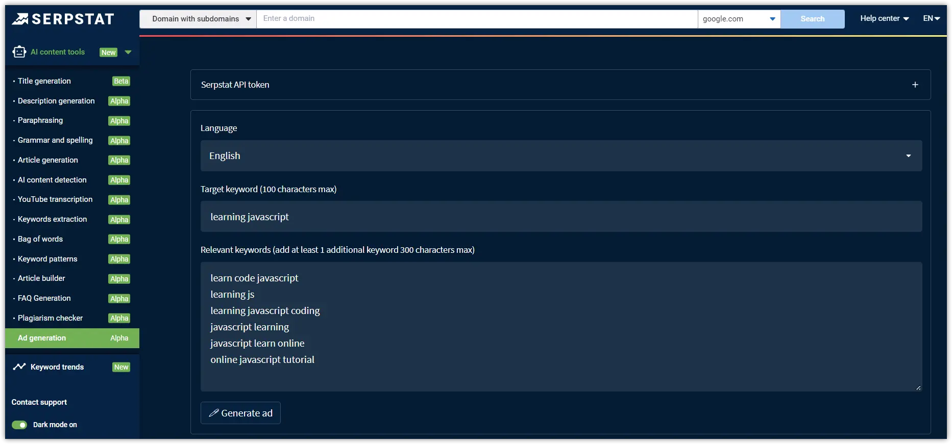Click the AI content tools robot icon
The width and height of the screenshot is (952, 444).
pos(19,52)
